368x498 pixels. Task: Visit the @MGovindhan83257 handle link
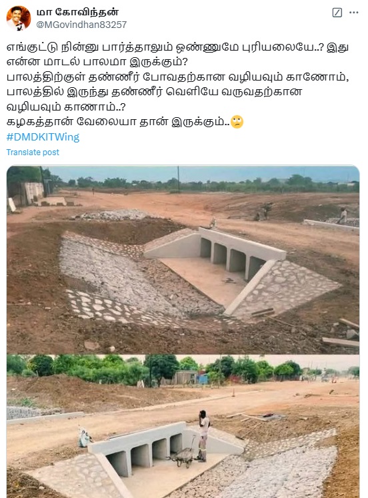(x=81, y=25)
